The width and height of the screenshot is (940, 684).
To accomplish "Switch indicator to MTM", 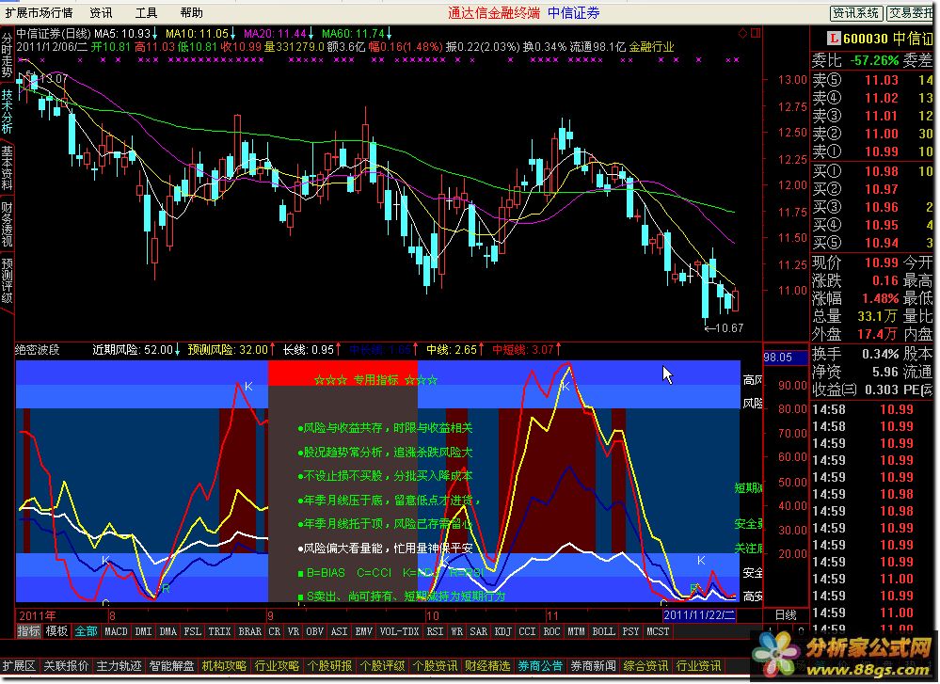I will pos(576,631).
